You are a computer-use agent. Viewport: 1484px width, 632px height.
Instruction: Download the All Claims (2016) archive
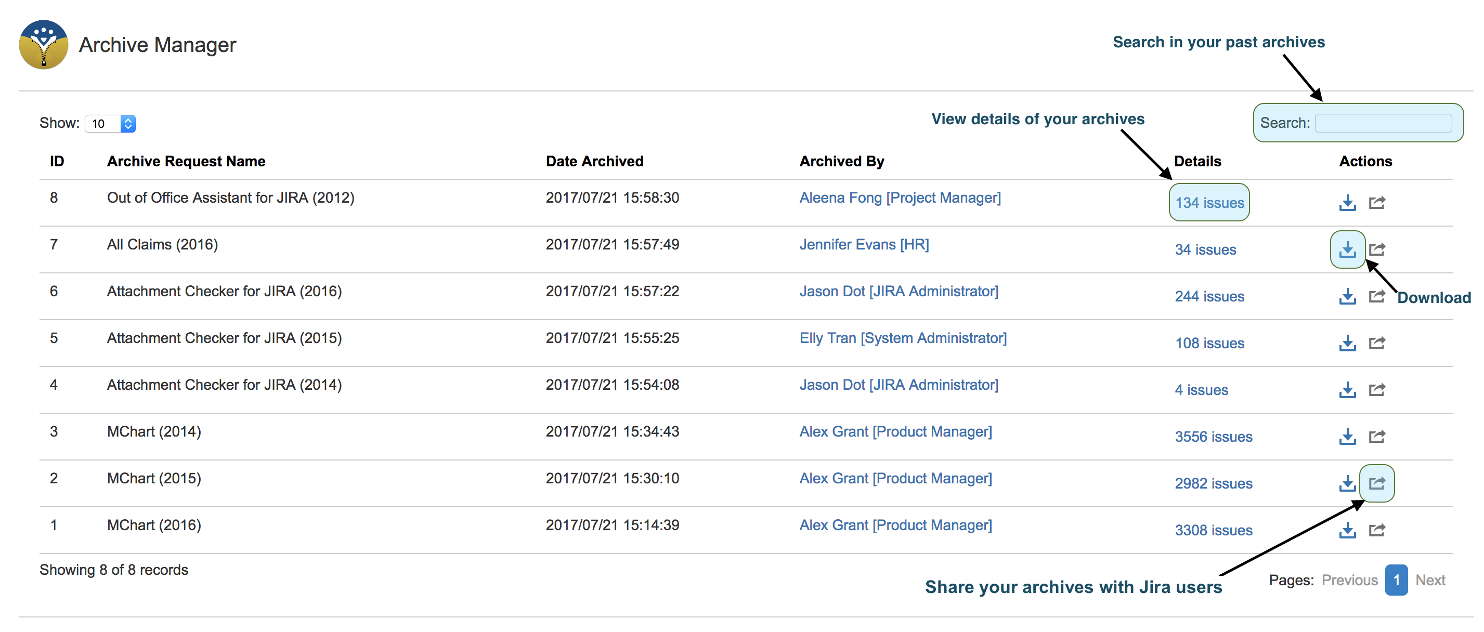click(x=1347, y=250)
